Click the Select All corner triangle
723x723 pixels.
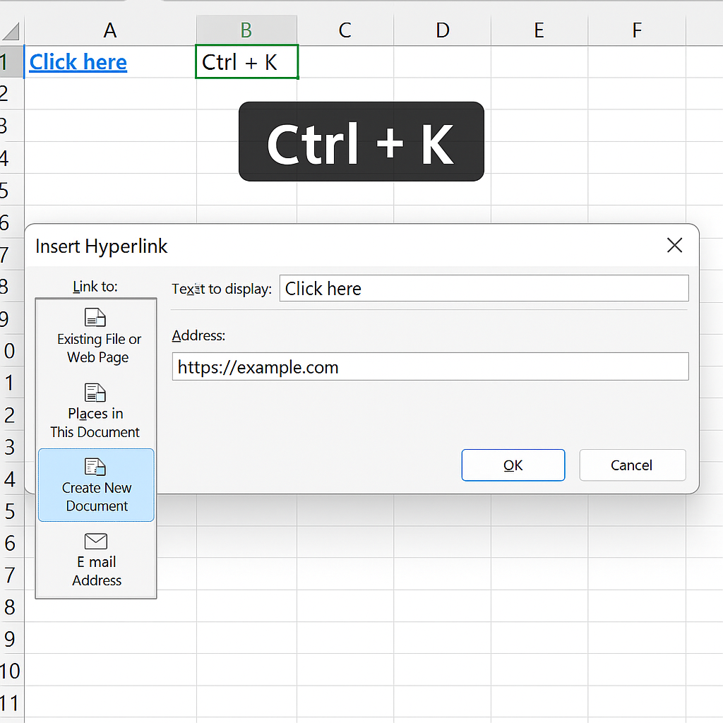coord(11,31)
